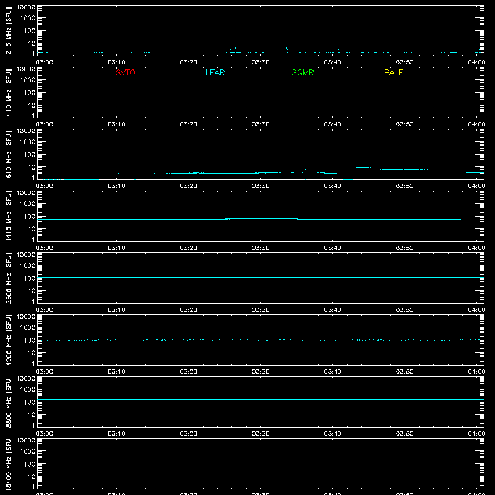The image size is (495, 495).
Task: Click the 03:00 tick label below 8800 MHz plot
Action: click(45, 434)
